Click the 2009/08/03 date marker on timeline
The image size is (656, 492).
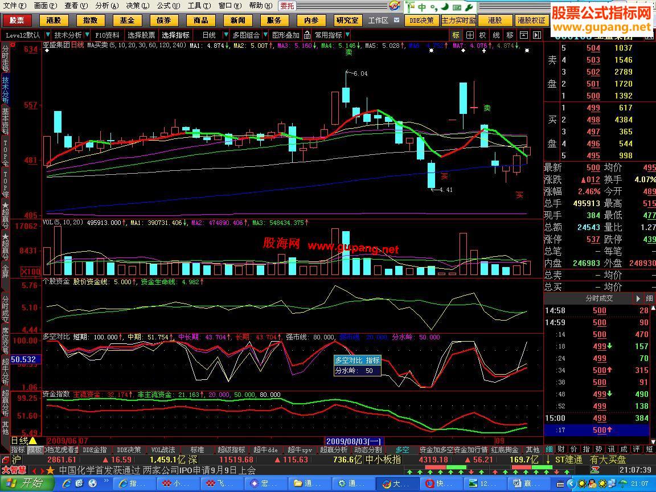coord(354,441)
